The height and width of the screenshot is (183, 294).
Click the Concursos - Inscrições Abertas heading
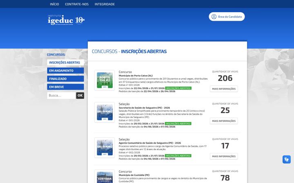tap(129, 51)
